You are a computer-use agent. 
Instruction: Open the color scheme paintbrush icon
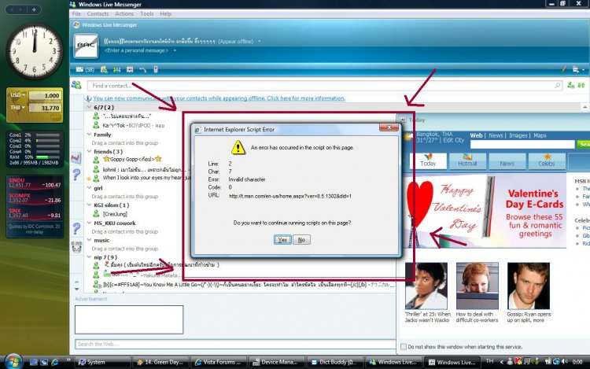pyautogui.click(x=563, y=69)
